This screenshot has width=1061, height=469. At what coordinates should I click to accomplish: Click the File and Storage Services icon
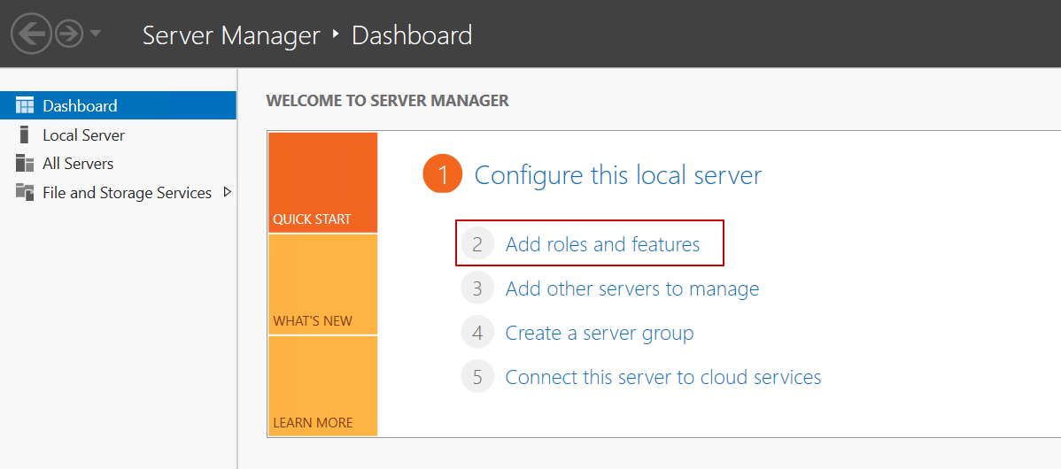tap(25, 193)
